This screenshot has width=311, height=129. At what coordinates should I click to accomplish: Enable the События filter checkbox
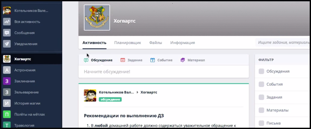tap(261, 84)
